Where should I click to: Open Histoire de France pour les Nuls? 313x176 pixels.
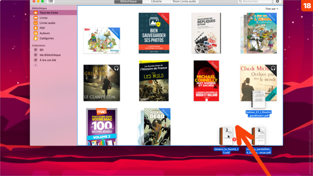click(x=154, y=81)
